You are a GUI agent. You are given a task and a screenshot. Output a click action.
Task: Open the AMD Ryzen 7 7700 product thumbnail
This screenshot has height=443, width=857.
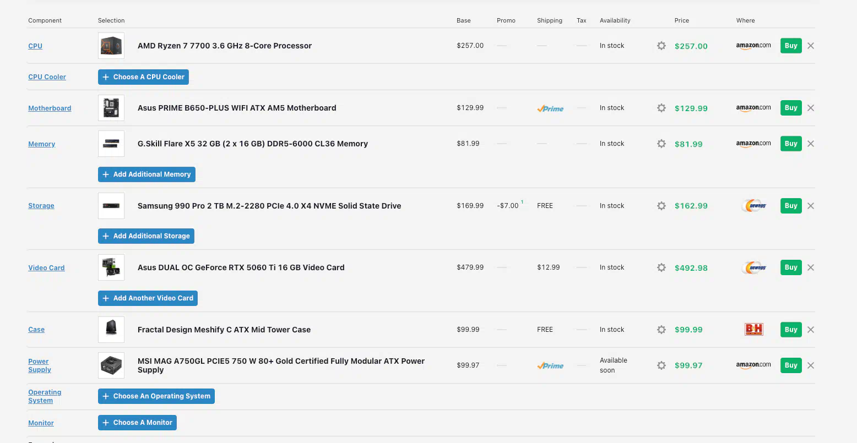coord(111,46)
